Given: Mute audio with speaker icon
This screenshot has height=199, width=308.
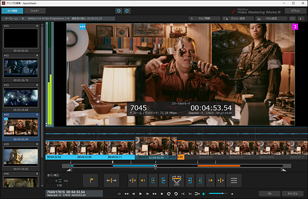Looking at the screenshot, I should 204,194.
